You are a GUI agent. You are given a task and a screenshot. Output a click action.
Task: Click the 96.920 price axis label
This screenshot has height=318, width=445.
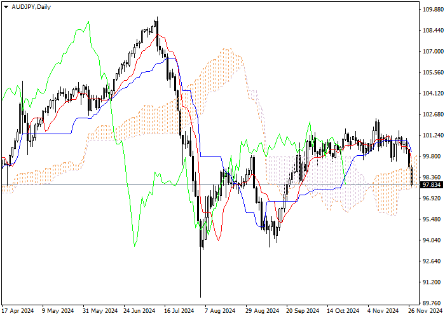click(432, 198)
